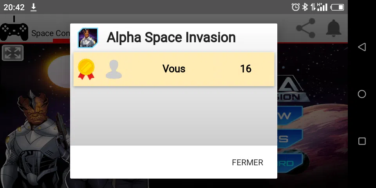Tap the 20:42 clock in status bar
This screenshot has height=188, width=376.
tap(14, 7)
